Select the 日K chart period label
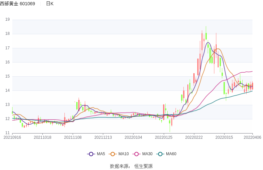The width and height of the screenshot is (263, 170). tap(50, 4)
